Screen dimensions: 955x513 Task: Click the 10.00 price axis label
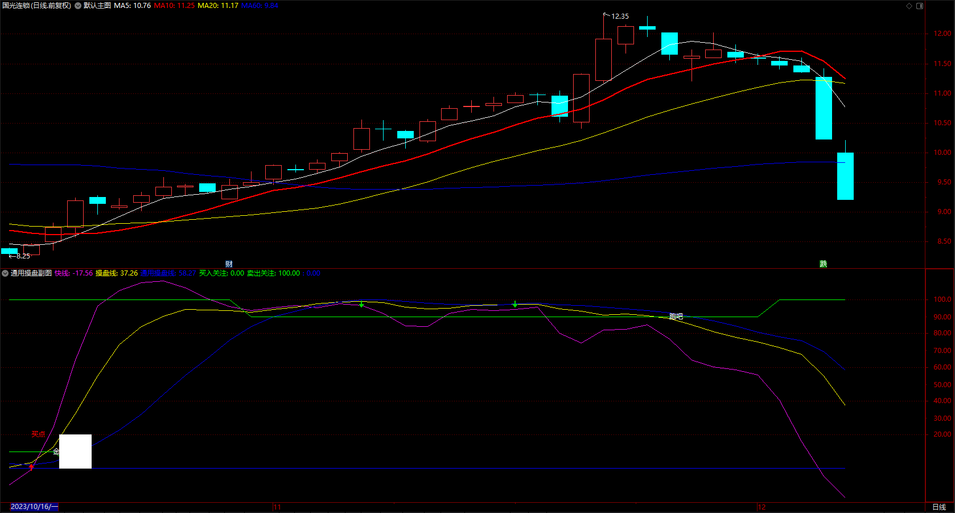942,153
